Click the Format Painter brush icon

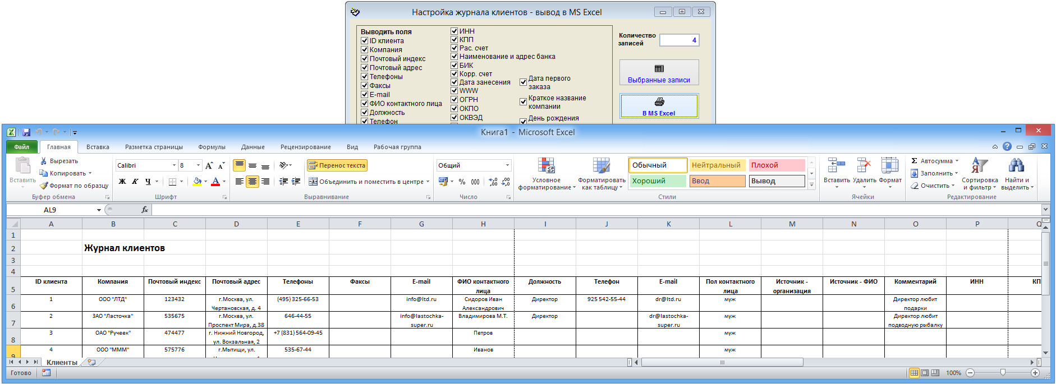click(x=44, y=186)
